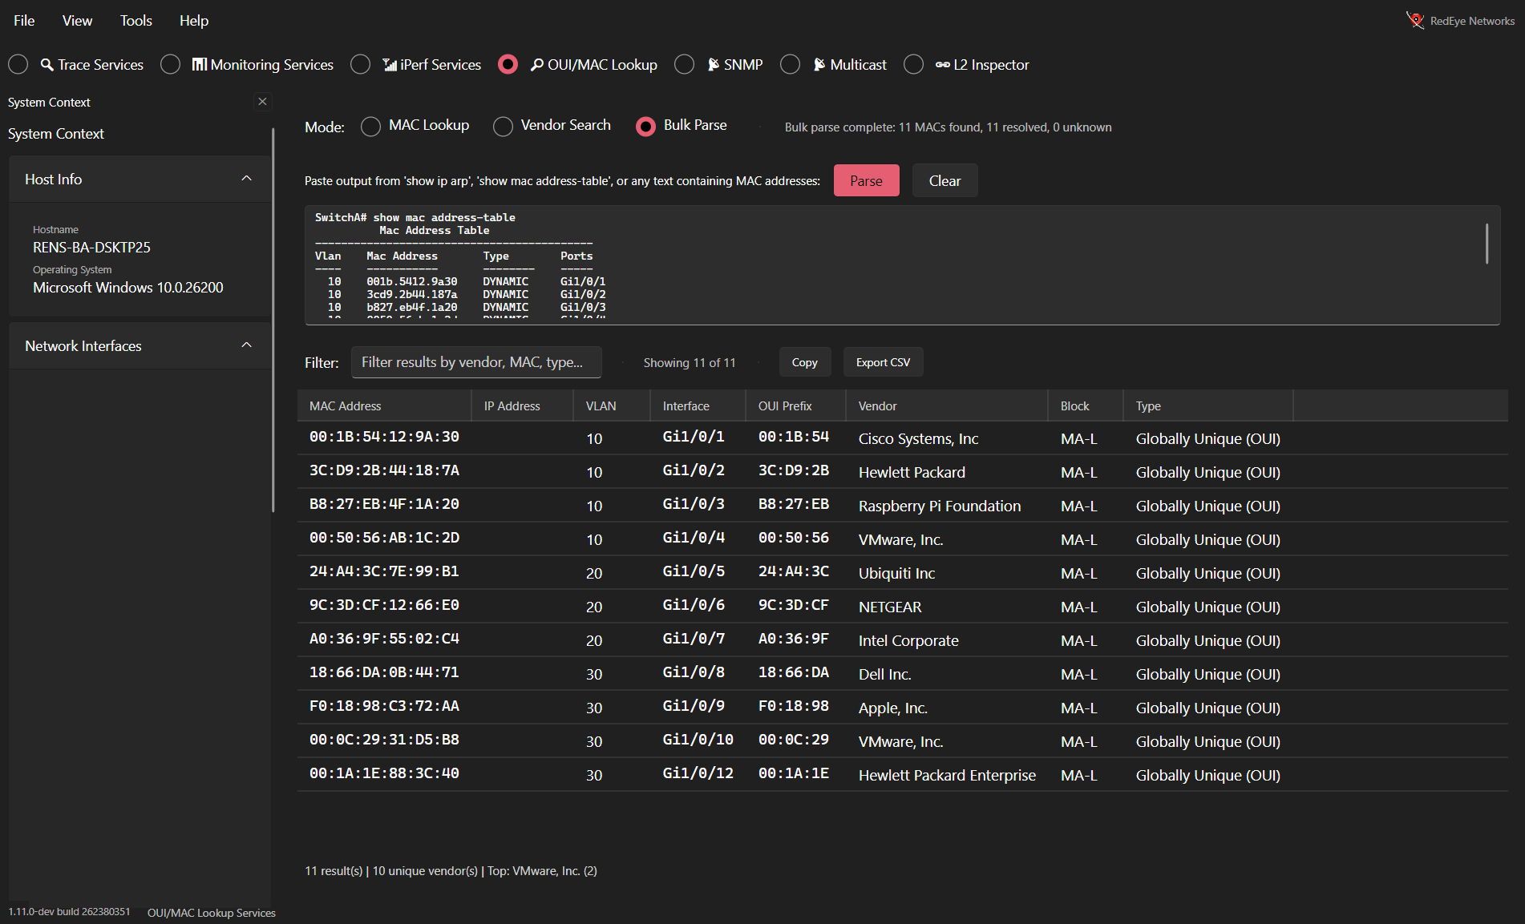Sort by OUI Prefix column header
1525x924 pixels.
click(x=795, y=406)
